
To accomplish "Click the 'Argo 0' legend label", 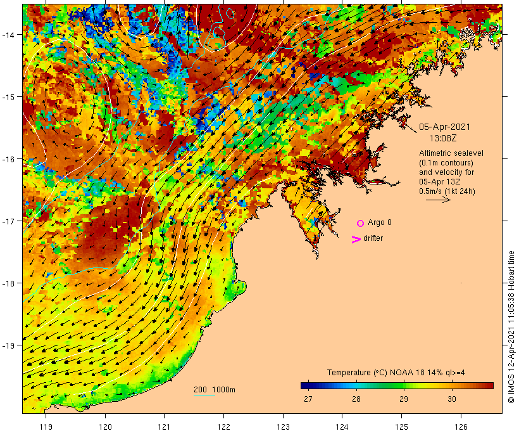I will click(380, 222).
